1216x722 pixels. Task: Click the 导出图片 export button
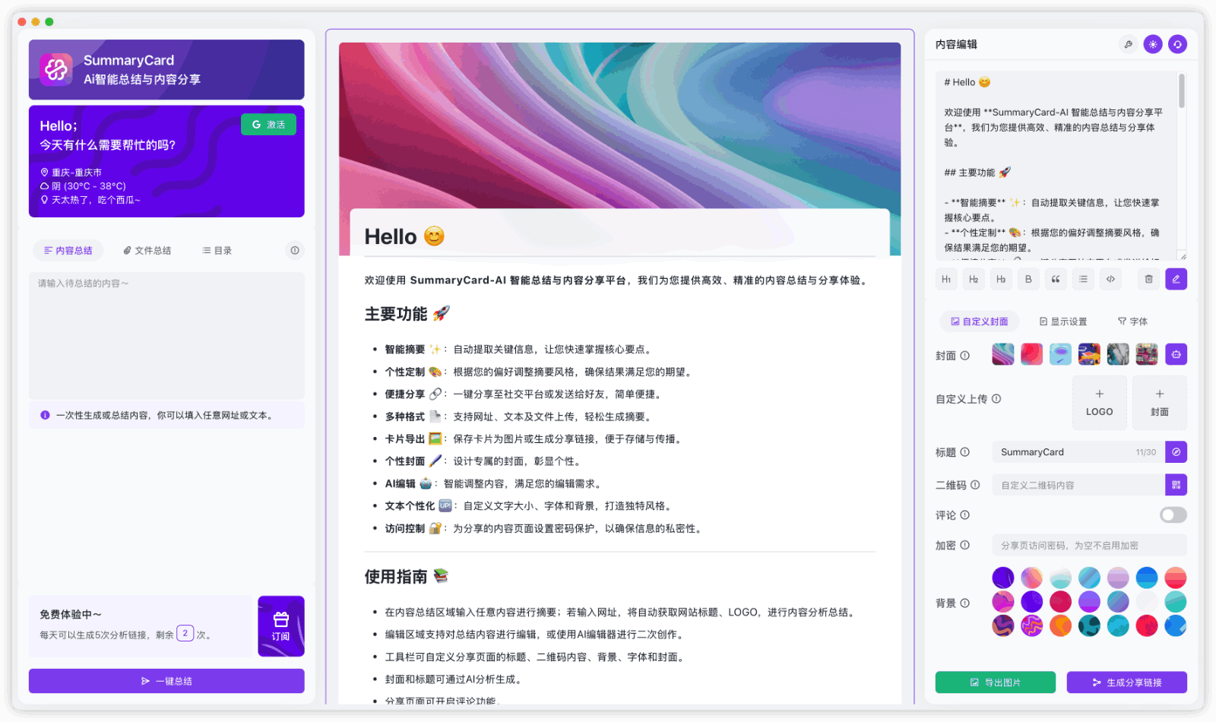[996, 682]
